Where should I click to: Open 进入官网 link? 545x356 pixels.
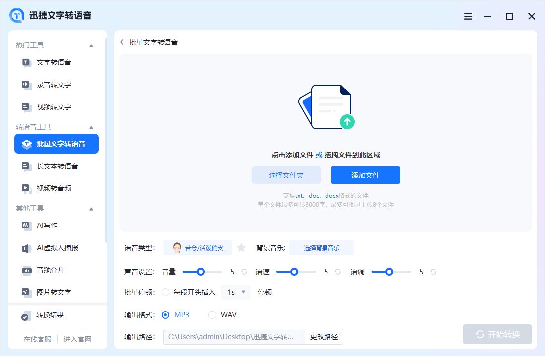[77, 339]
